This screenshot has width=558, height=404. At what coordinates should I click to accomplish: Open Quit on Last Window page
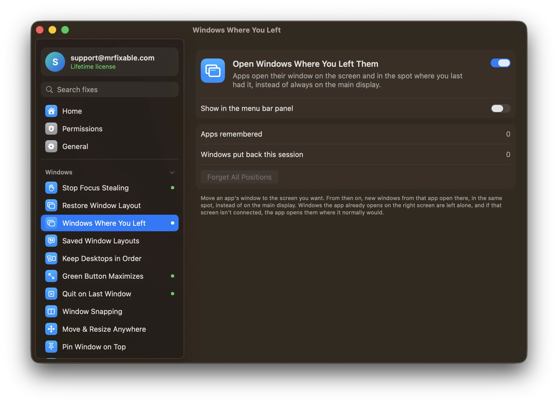coord(110,294)
